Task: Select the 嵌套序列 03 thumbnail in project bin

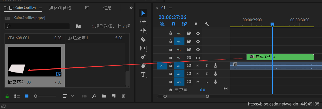Action: pyautogui.click(x=35, y=62)
